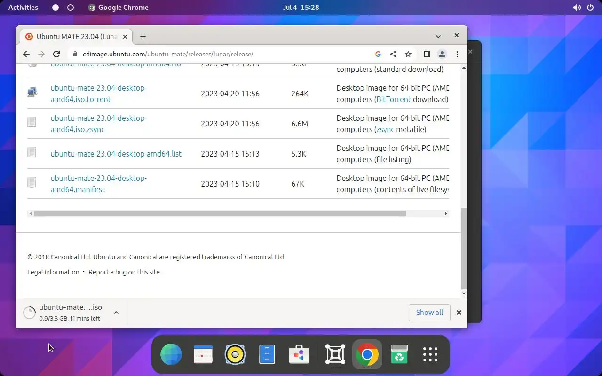Follow the zsync description link
602x376 pixels.
click(x=385, y=129)
